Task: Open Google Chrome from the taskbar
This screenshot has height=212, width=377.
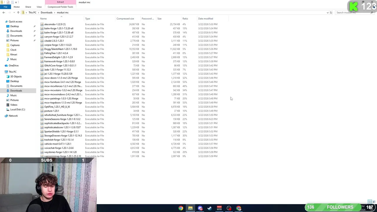Action: pyautogui.click(x=181, y=208)
